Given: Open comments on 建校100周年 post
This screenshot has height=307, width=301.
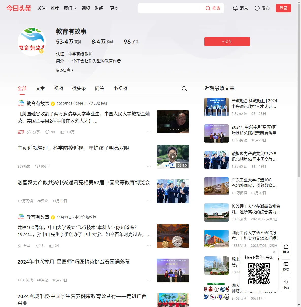Looking at the screenshot, I should 40,246.
